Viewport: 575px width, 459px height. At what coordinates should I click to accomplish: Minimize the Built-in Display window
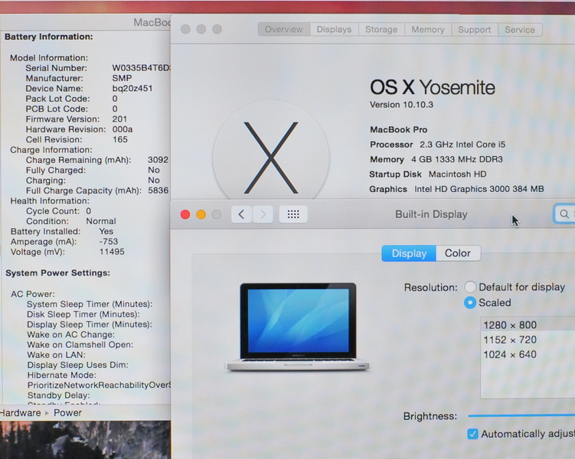tap(201, 215)
